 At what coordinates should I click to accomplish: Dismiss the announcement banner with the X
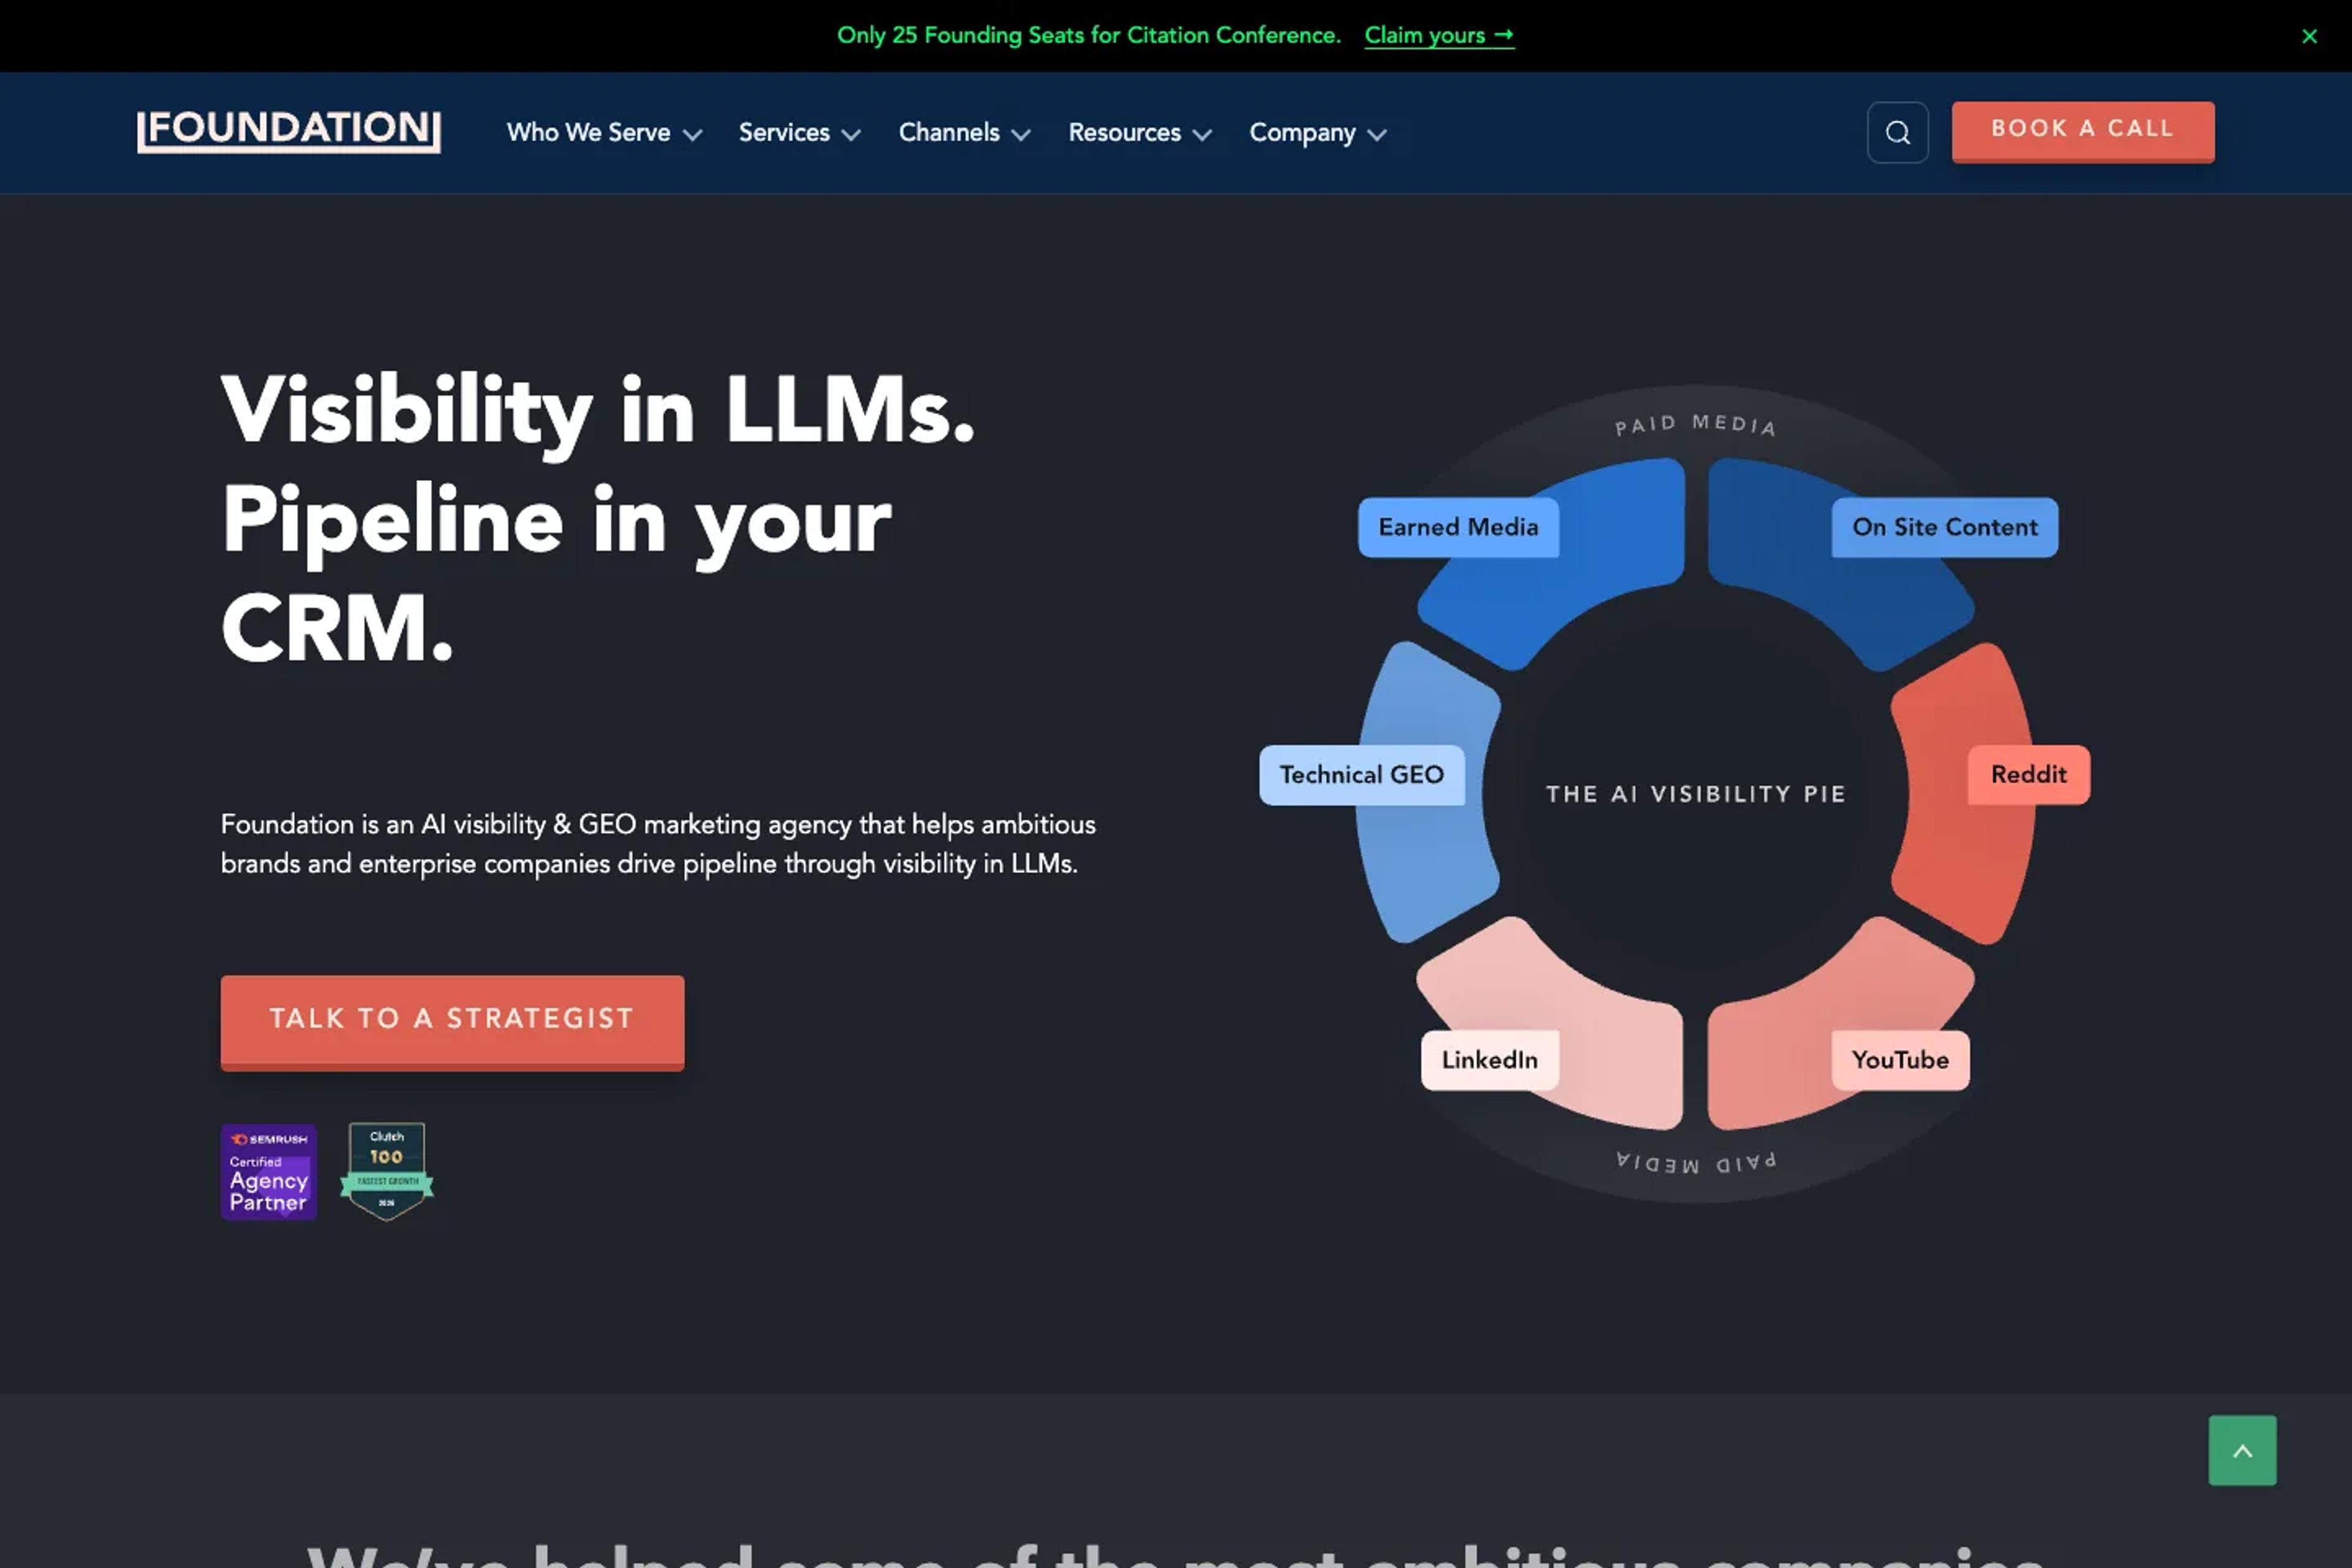pyautogui.click(x=2309, y=36)
